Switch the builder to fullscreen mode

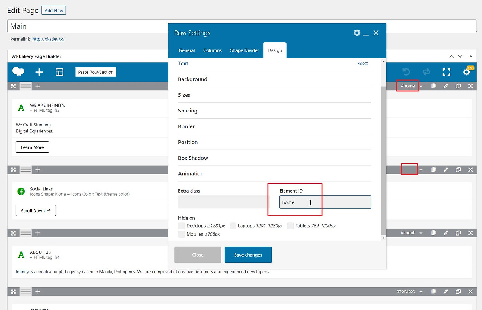[x=446, y=72]
